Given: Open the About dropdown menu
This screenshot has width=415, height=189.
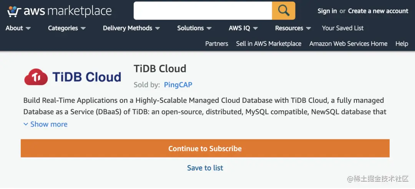Looking at the screenshot, I should tap(18, 28).
